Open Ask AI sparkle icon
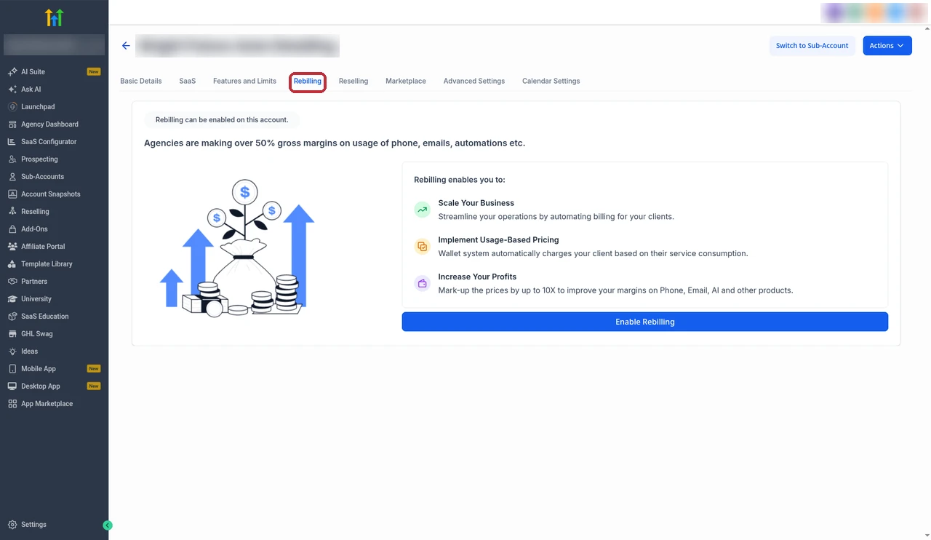The width and height of the screenshot is (931, 540). coord(12,90)
